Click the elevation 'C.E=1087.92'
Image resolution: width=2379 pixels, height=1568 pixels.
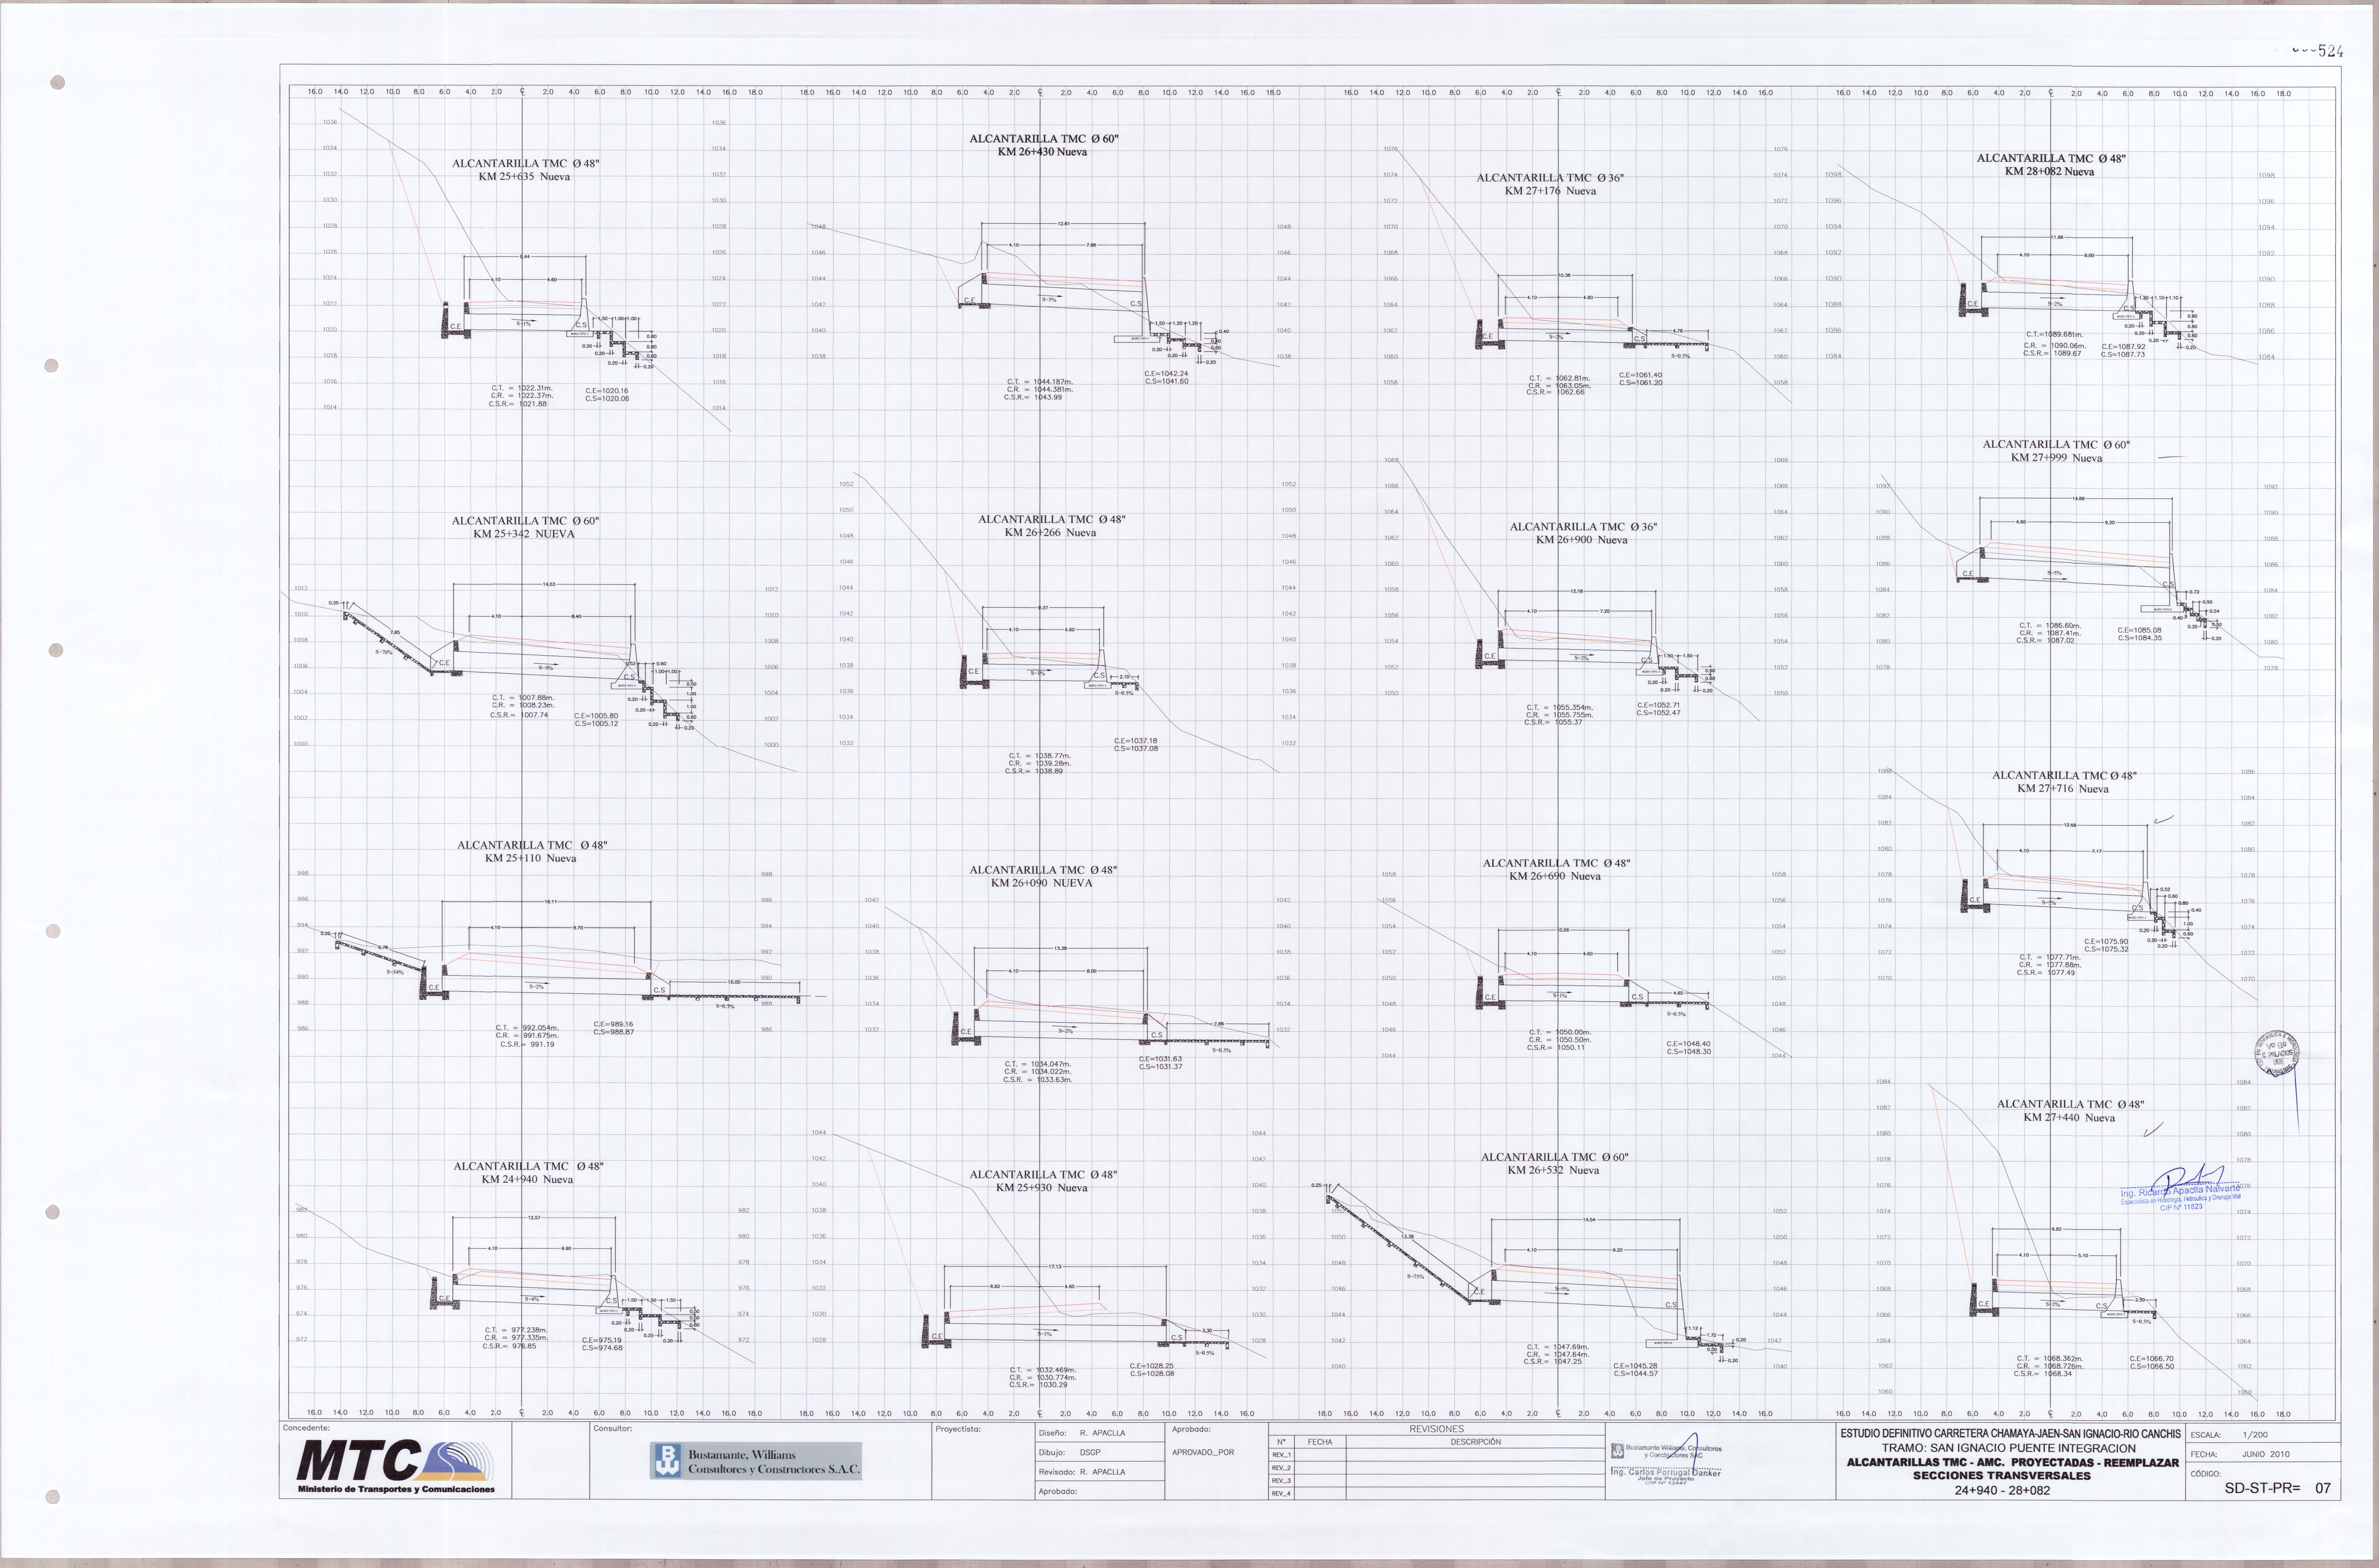[x=2123, y=347]
